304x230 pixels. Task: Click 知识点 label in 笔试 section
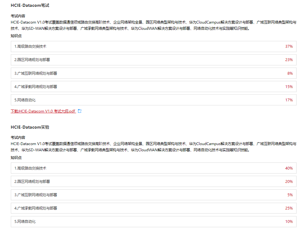[16, 36]
